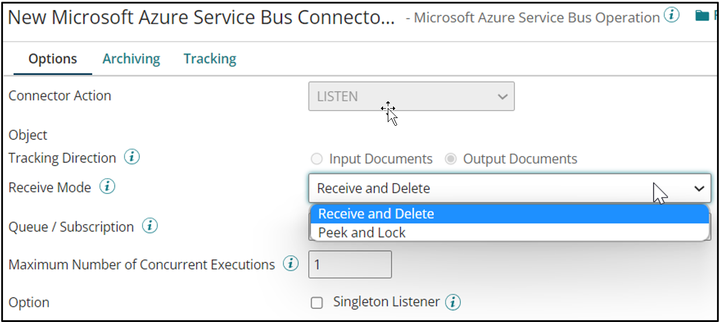Select the Input Documents radio button
The width and height of the screenshot is (720, 322).
point(316,159)
